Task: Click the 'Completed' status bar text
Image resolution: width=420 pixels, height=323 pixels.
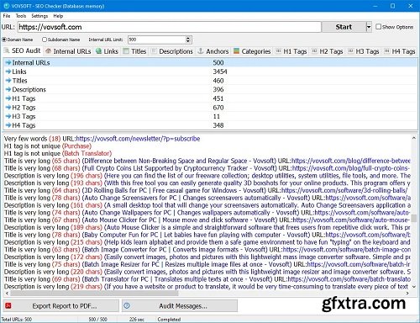Action: tap(169, 319)
